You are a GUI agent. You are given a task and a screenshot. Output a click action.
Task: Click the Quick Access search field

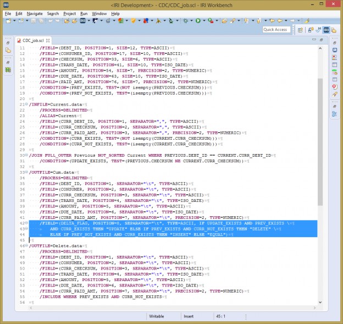(276, 30)
